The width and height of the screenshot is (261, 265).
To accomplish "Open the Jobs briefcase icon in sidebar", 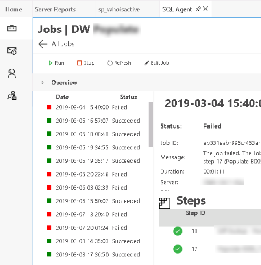I will tap(12, 28).
